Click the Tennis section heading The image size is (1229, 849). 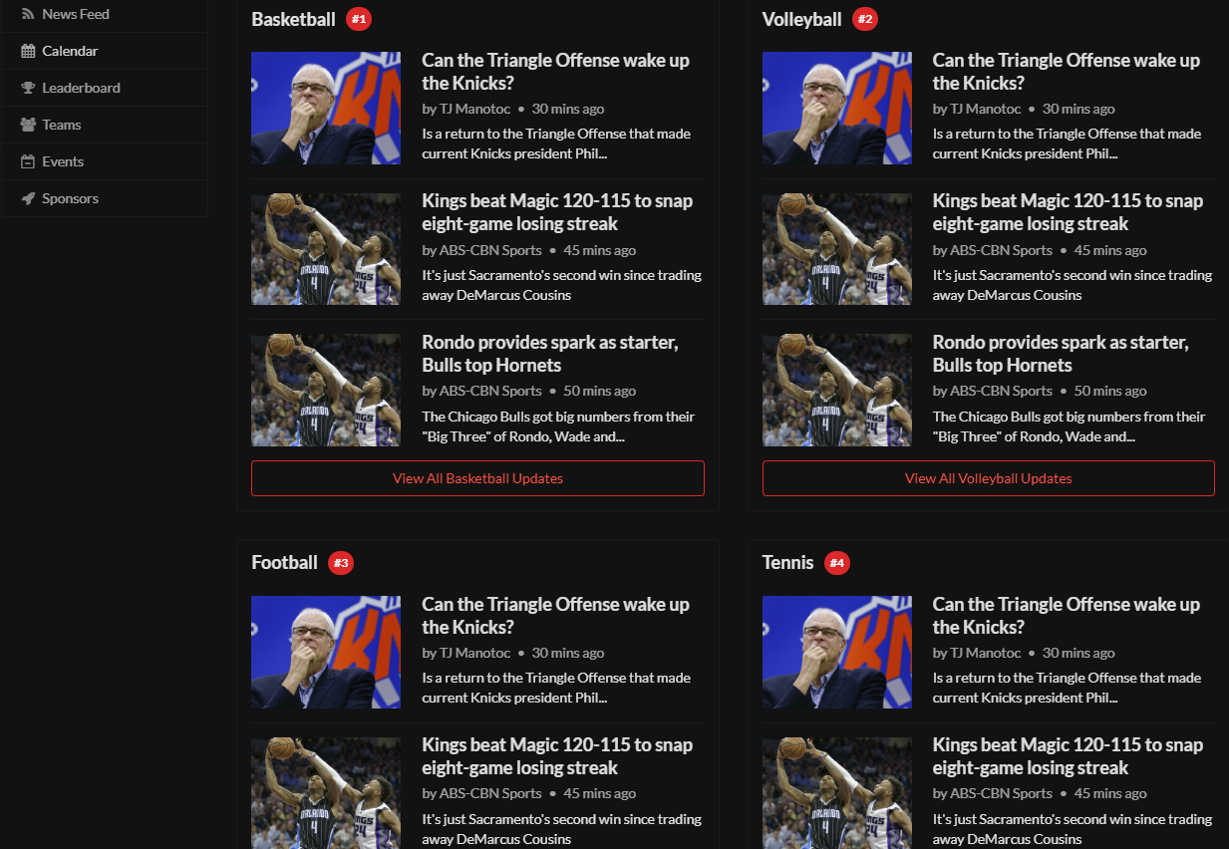(x=788, y=563)
